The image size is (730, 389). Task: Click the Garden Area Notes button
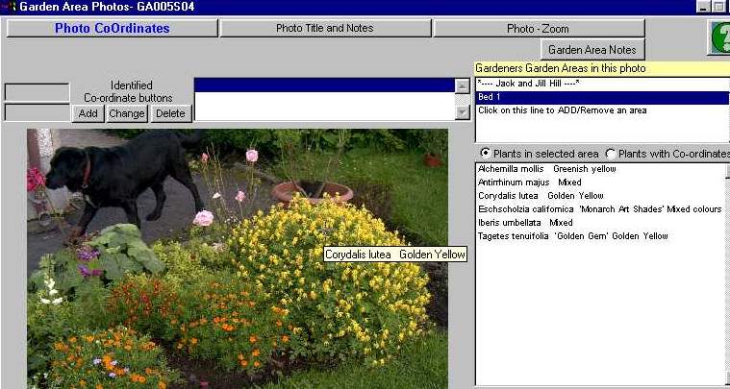pyautogui.click(x=592, y=49)
